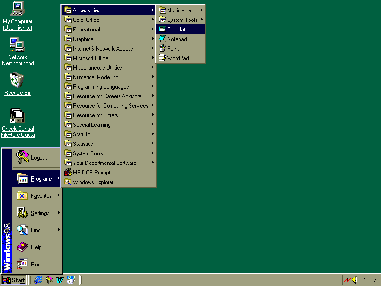381x286 pixels.
Task: Open Resource for Library group
Action: click(109, 115)
